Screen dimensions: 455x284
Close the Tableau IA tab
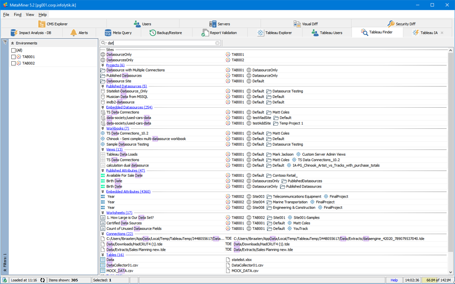442,33
